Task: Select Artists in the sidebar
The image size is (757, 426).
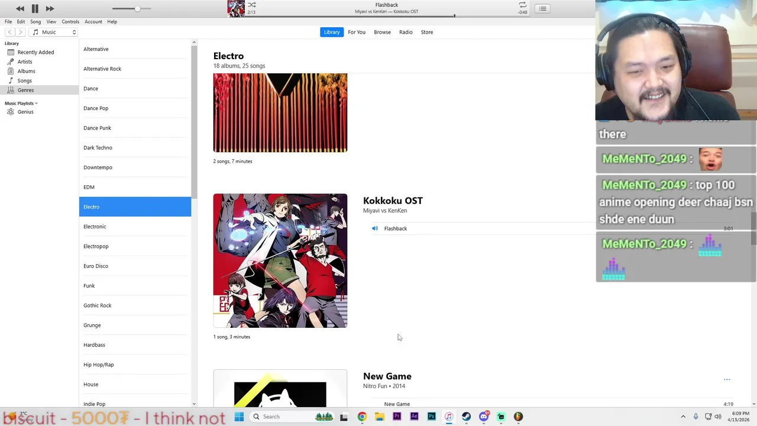Action: 39,62
